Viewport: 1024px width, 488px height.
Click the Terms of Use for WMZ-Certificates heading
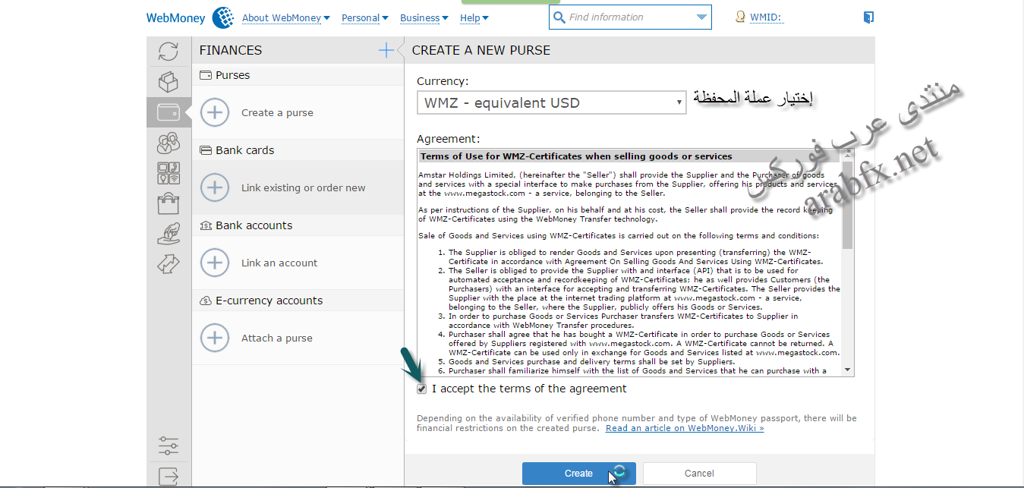(x=576, y=156)
